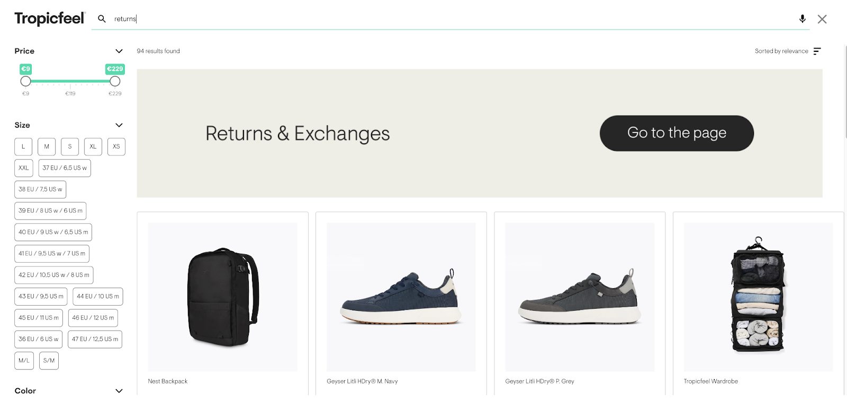The image size is (847, 405).
Task: Activate voice search microphone icon
Action: coord(803,19)
